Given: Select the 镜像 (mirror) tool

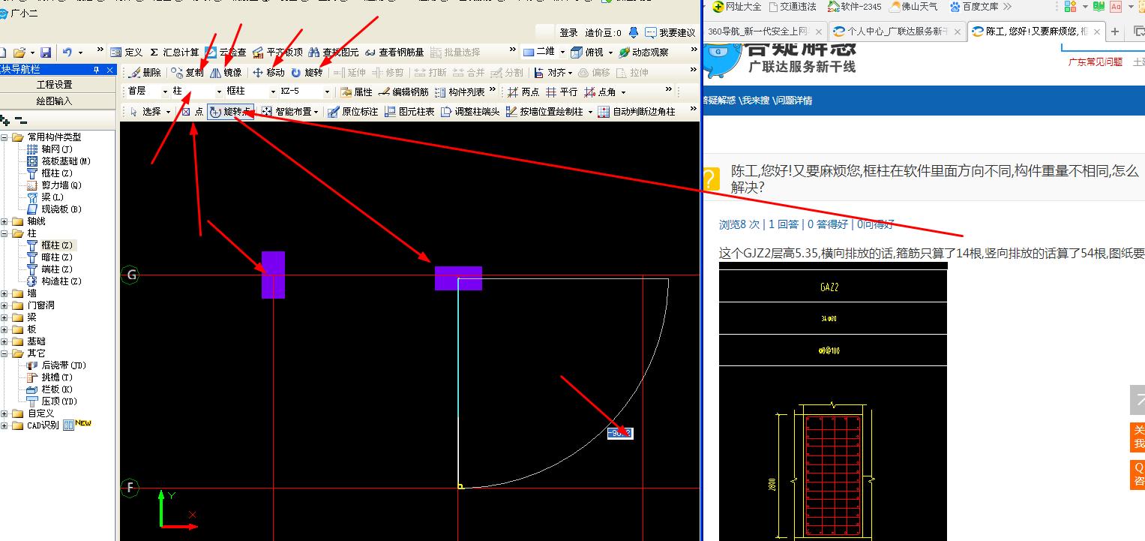Looking at the screenshot, I should 226,73.
